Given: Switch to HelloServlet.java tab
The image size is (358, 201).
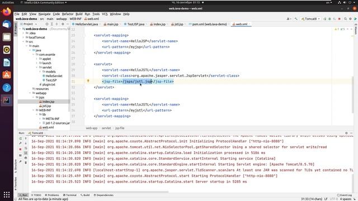Looking at the screenshot, I should (x=85, y=24).
